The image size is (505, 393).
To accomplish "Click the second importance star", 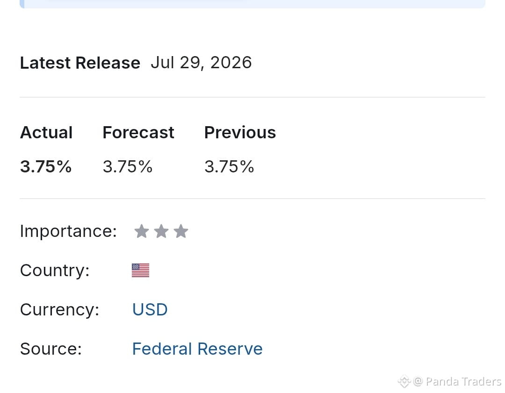I will point(161,231).
